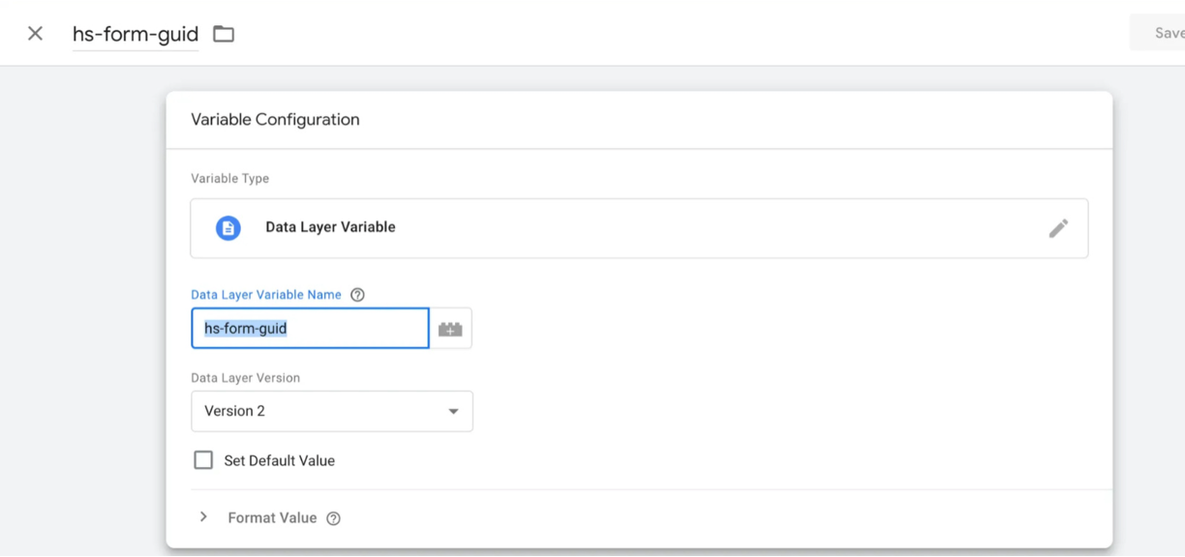Click the hs-form-guid variable title field

[136, 34]
